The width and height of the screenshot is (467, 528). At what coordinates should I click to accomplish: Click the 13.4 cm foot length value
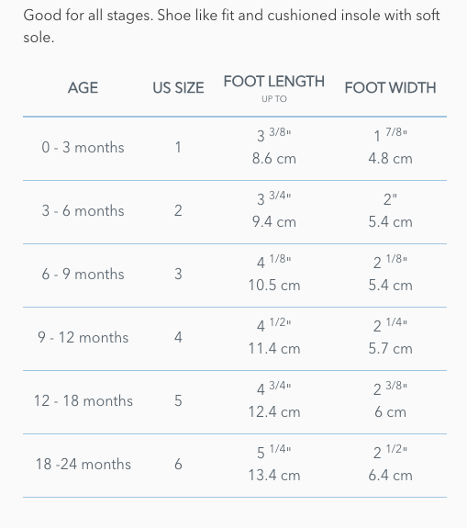274,475
